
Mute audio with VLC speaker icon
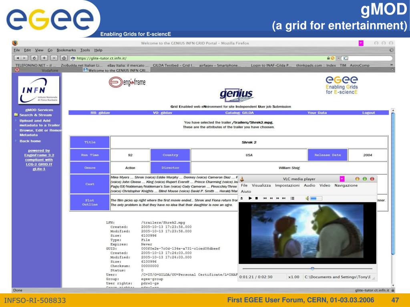click(307, 198)
